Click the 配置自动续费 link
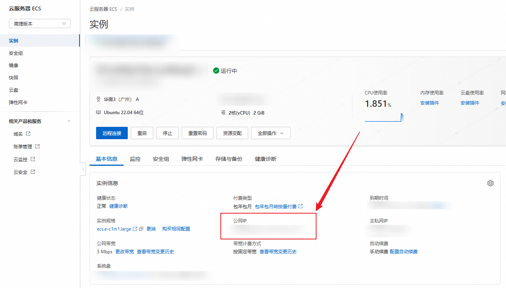Image resolution: width=506 pixels, height=288 pixels. coord(404,252)
